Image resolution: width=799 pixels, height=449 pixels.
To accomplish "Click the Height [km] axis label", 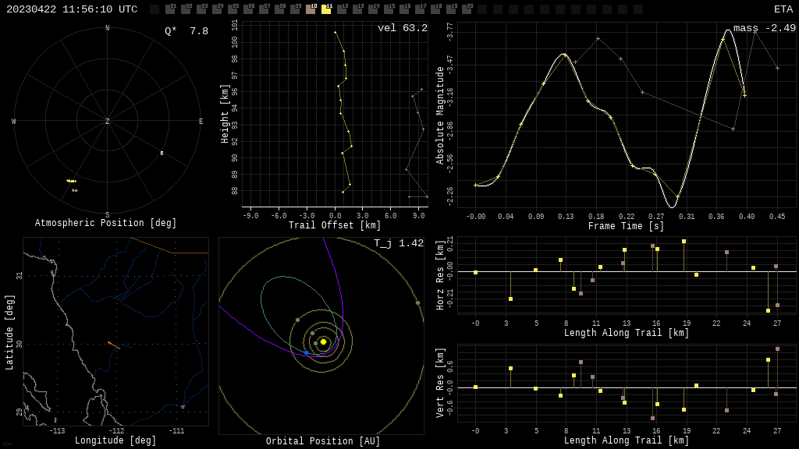I will pos(224,115).
